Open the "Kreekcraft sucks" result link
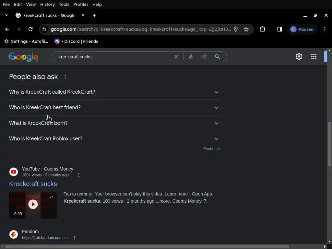 coord(33,184)
